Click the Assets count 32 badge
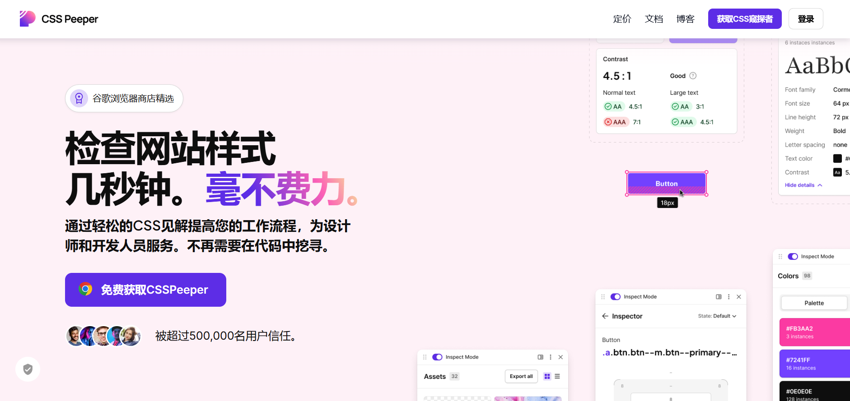The image size is (850, 401). click(454, 376)
